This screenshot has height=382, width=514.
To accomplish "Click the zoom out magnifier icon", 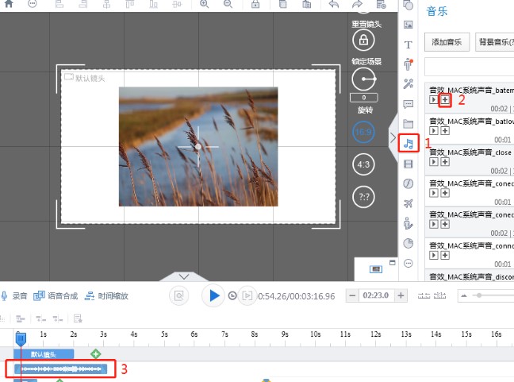I will click(x=228, y=4).
